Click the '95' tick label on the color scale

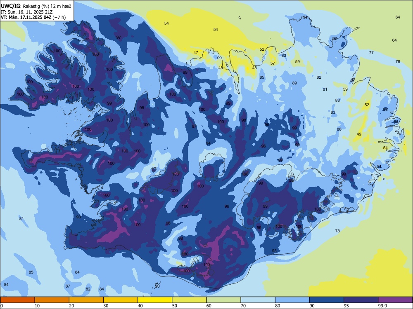pyautogui.click(x=346, y=306)
